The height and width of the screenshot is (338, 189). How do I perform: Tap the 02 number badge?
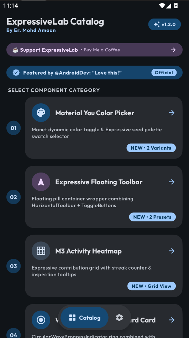tap(13, 197)
